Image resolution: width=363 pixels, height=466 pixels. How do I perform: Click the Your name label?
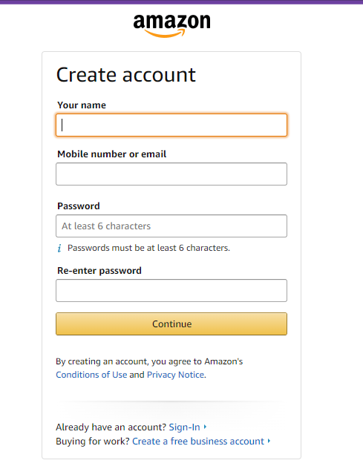click(82, 105)
